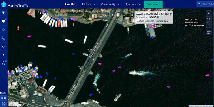Start the playback arrow in sidebar
Image resolution: width=214 pixels, height=107 pixels.
[x=3, y=55]
